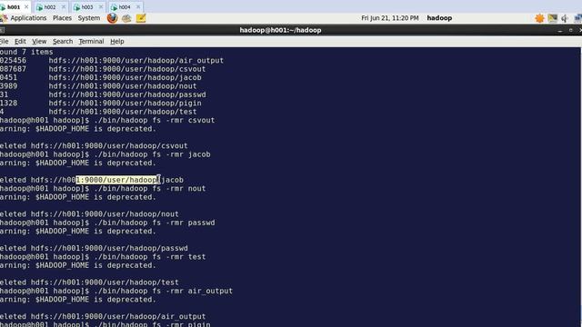
Task: Click the highlighted ':9000/user/hadoop' selection
Action: click(x=116, y=180)
